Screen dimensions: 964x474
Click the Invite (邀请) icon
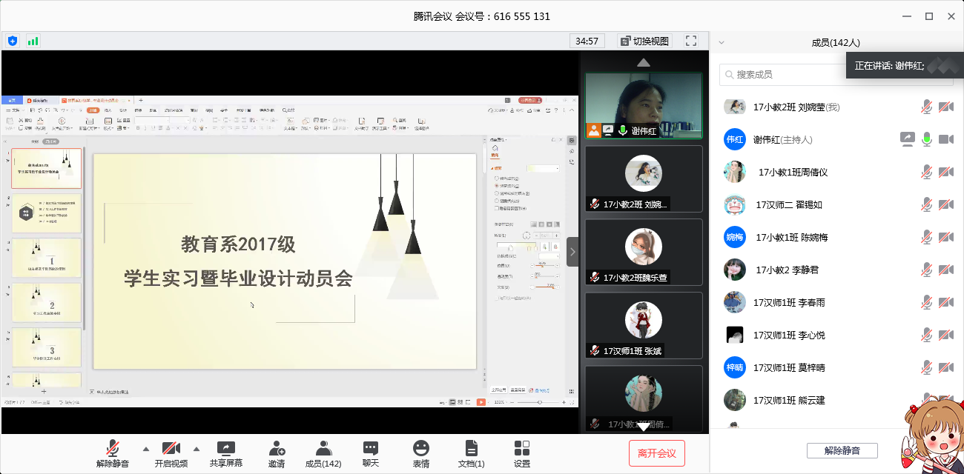click(x=276, y=454)
